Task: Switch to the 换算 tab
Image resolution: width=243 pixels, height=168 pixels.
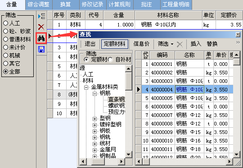Action: pyautogui.click(x=66, y=4)
